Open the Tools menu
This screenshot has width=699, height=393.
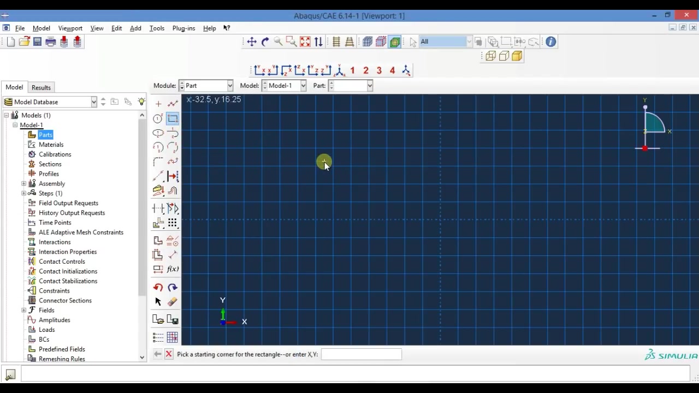click(157, 28)
